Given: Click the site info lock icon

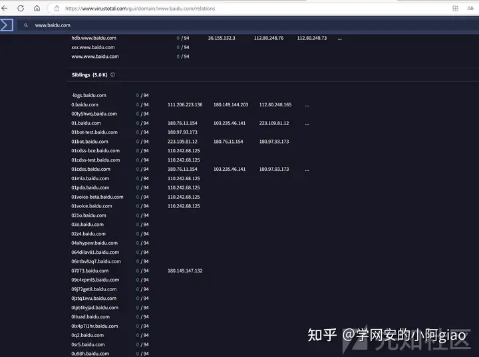Looking at the screenshot, I should pyautogui.click(x=57, y=9).
